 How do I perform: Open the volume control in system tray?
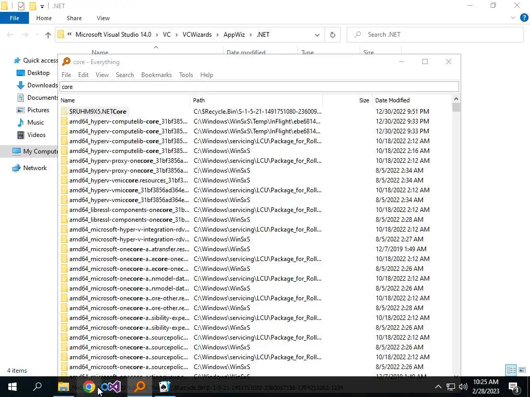[x=463, y=387]
